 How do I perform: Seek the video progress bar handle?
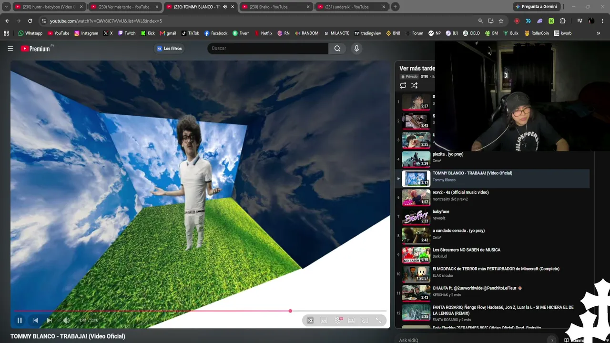coord(290,311)
